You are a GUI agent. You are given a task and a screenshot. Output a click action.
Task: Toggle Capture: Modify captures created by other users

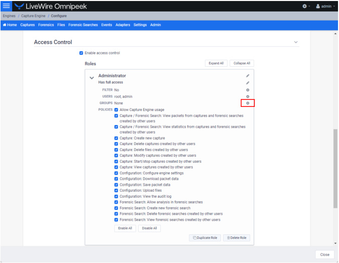pos(116,156)
